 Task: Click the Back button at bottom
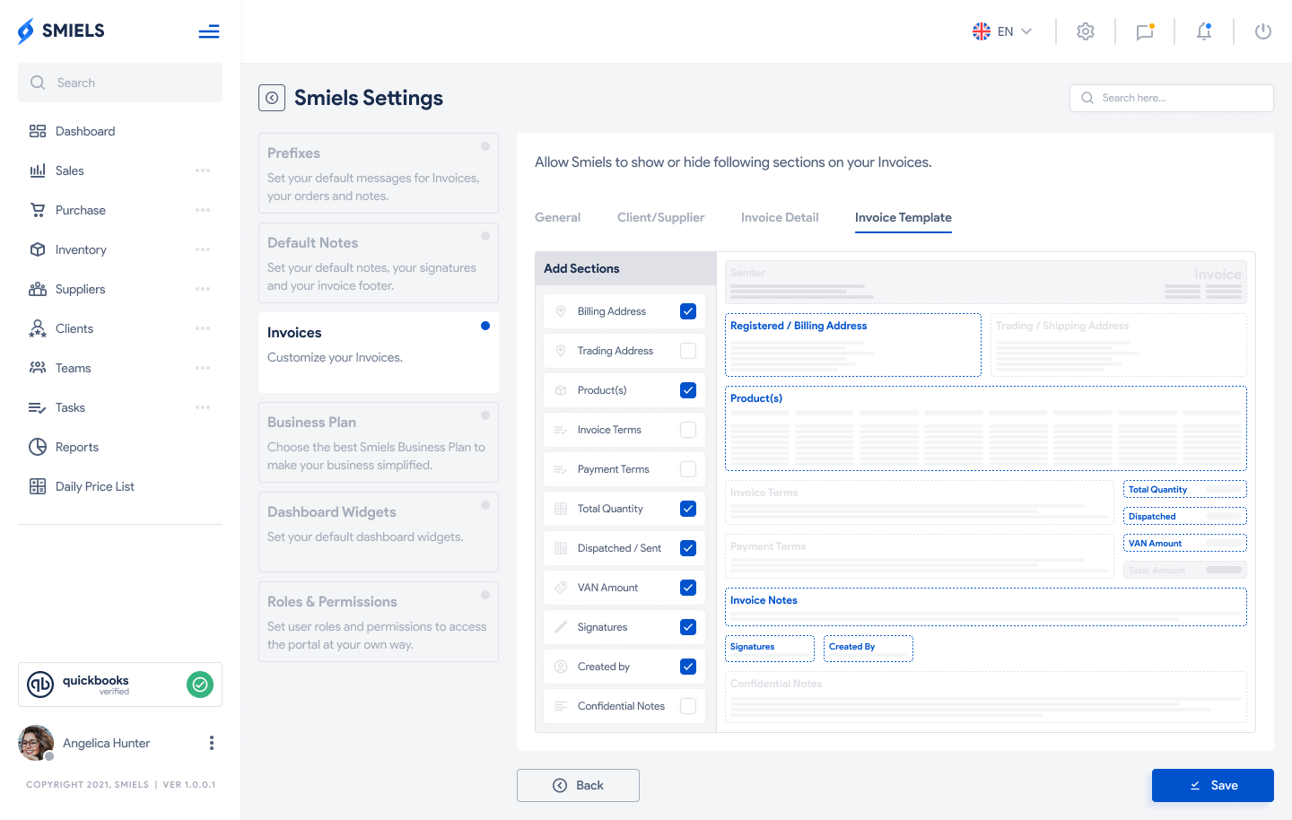[x=578, y=785]
